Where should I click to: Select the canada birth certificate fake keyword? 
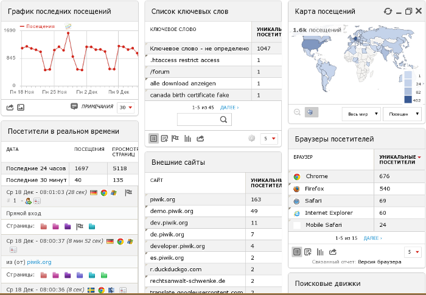[213, 95]
